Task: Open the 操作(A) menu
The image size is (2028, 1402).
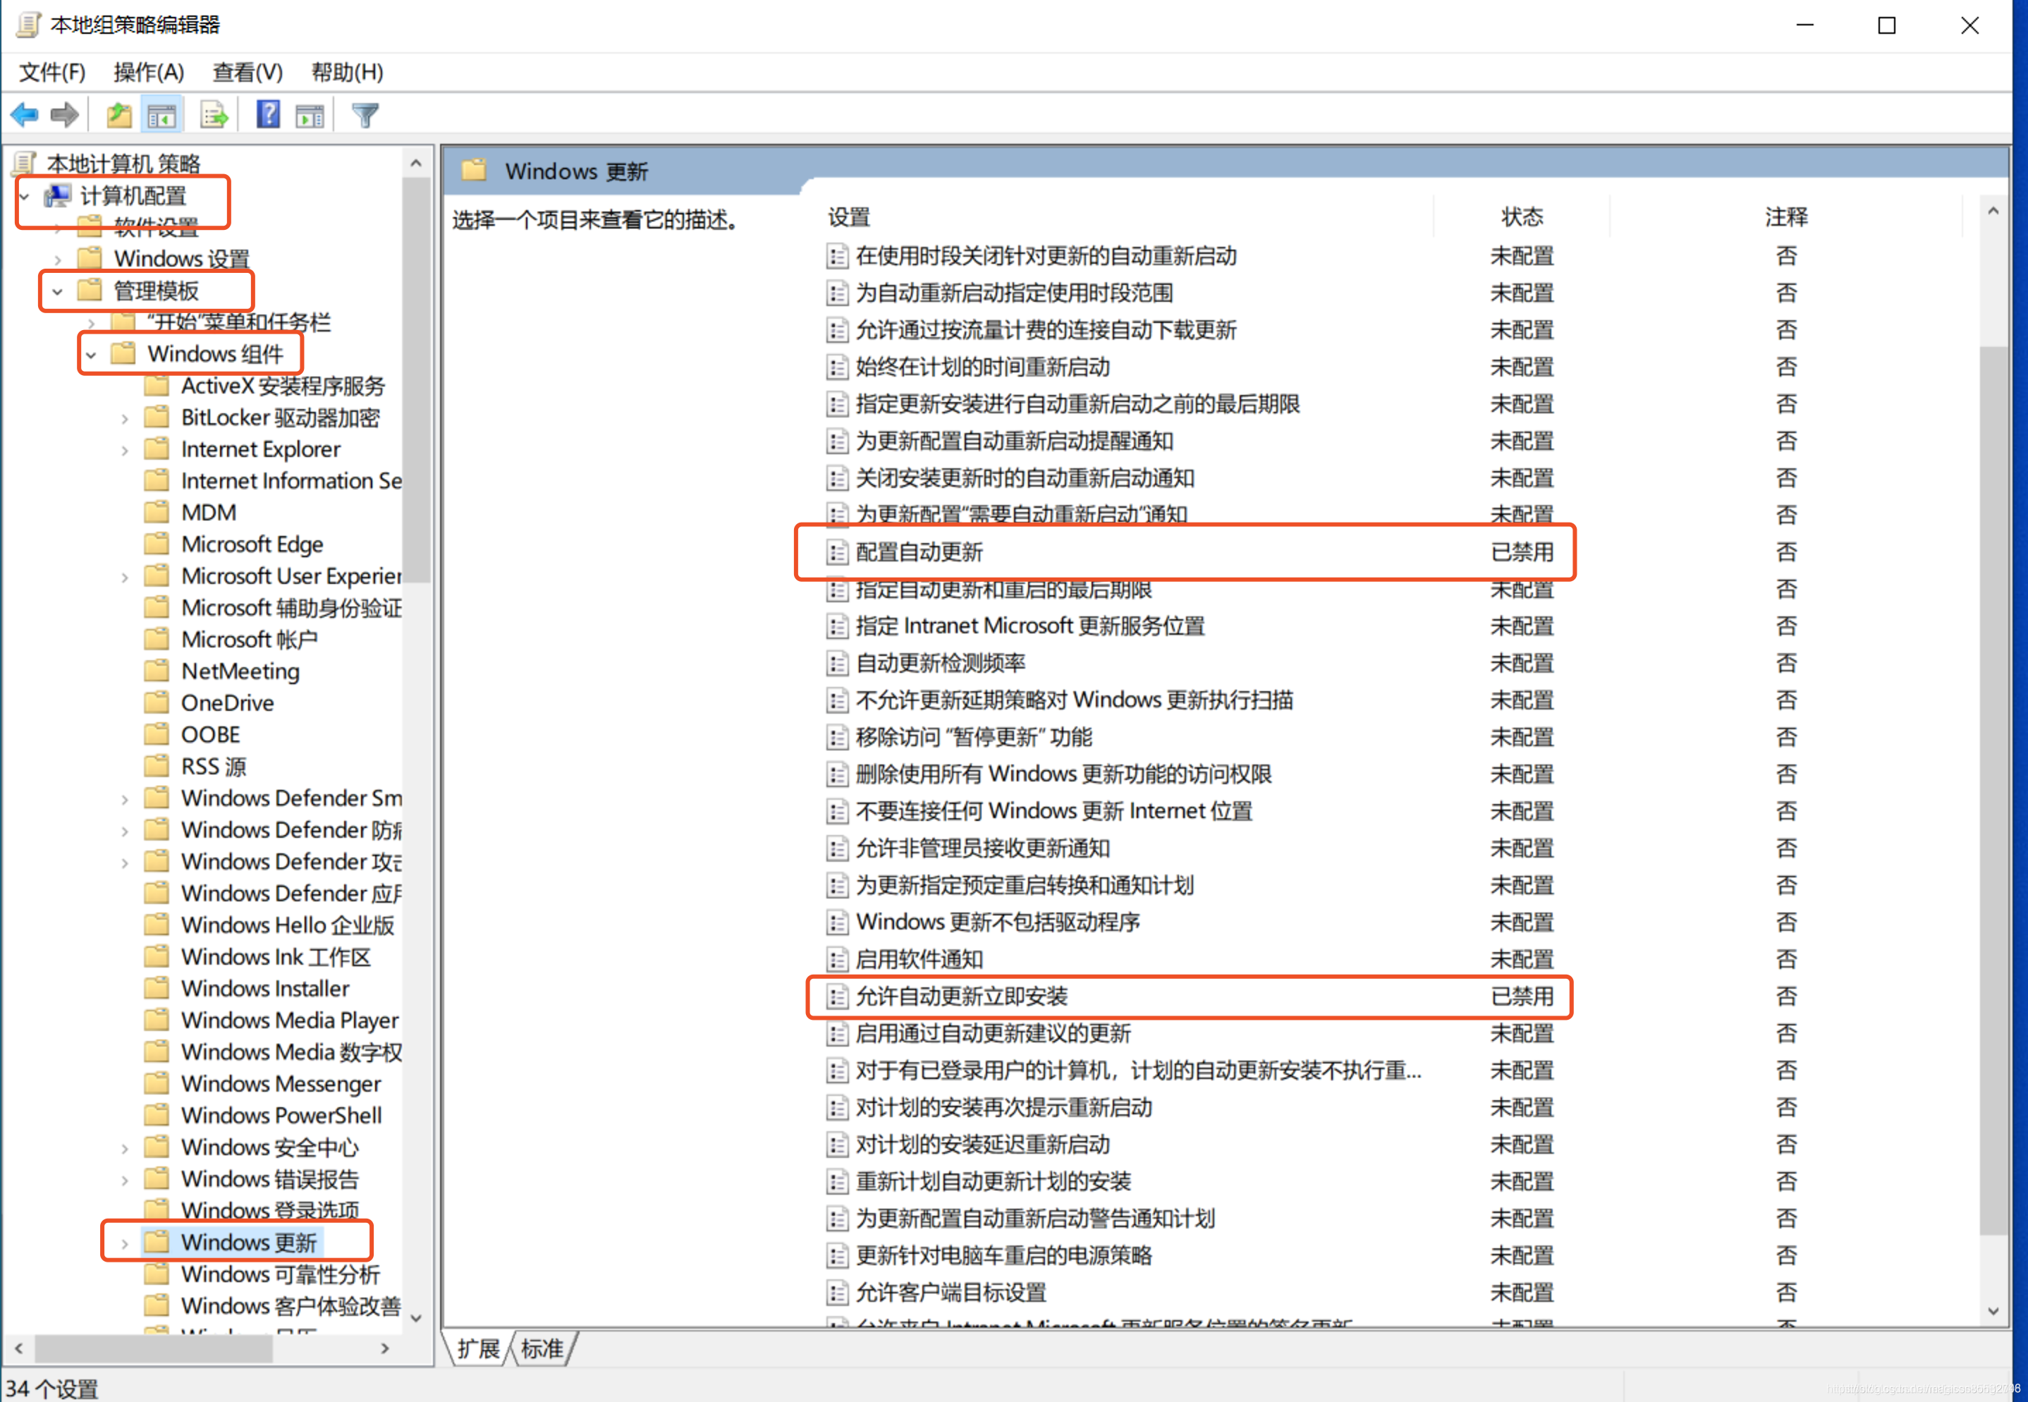Action: (148, 72)
